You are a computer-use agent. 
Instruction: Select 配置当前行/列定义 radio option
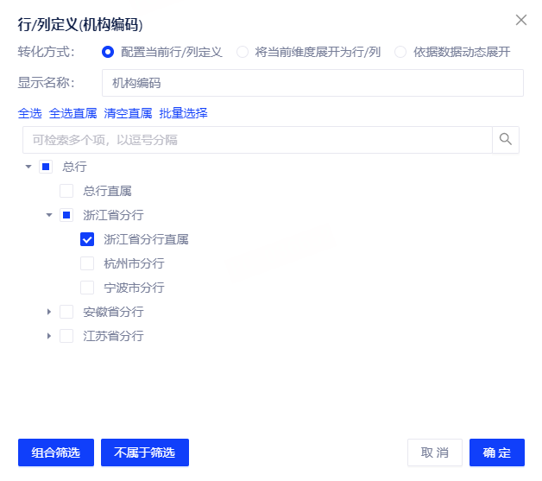point(108,52)
